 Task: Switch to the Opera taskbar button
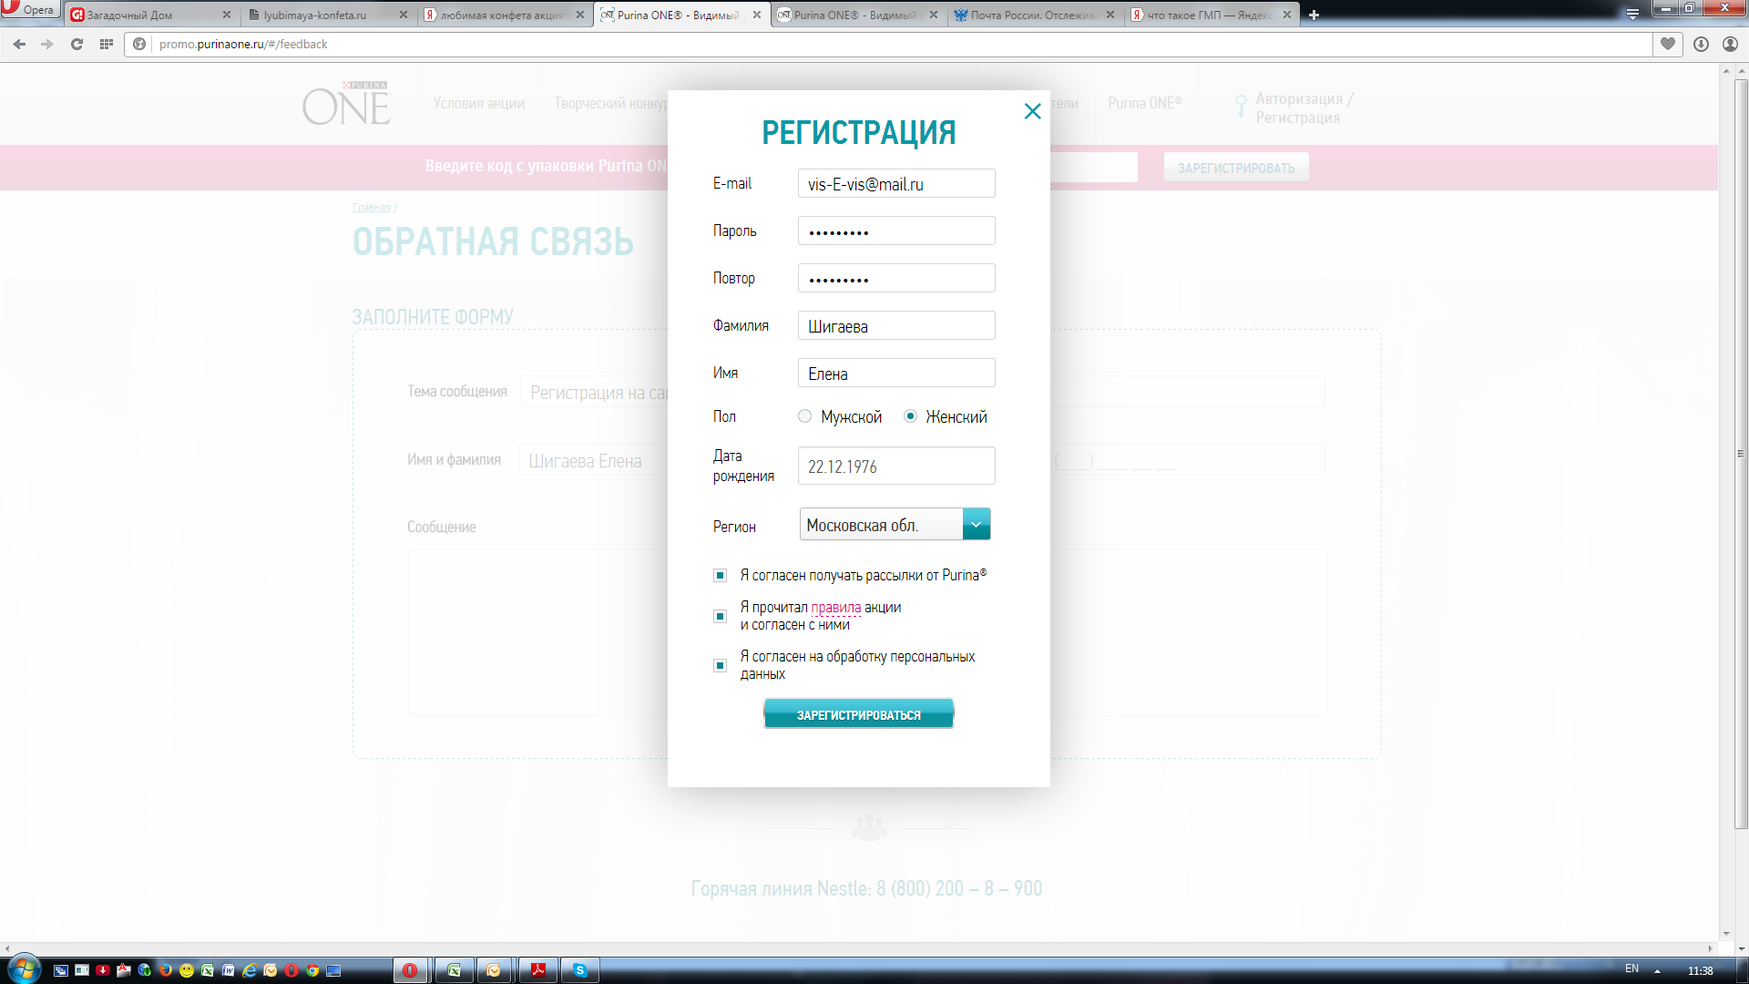tap(410, 970)
